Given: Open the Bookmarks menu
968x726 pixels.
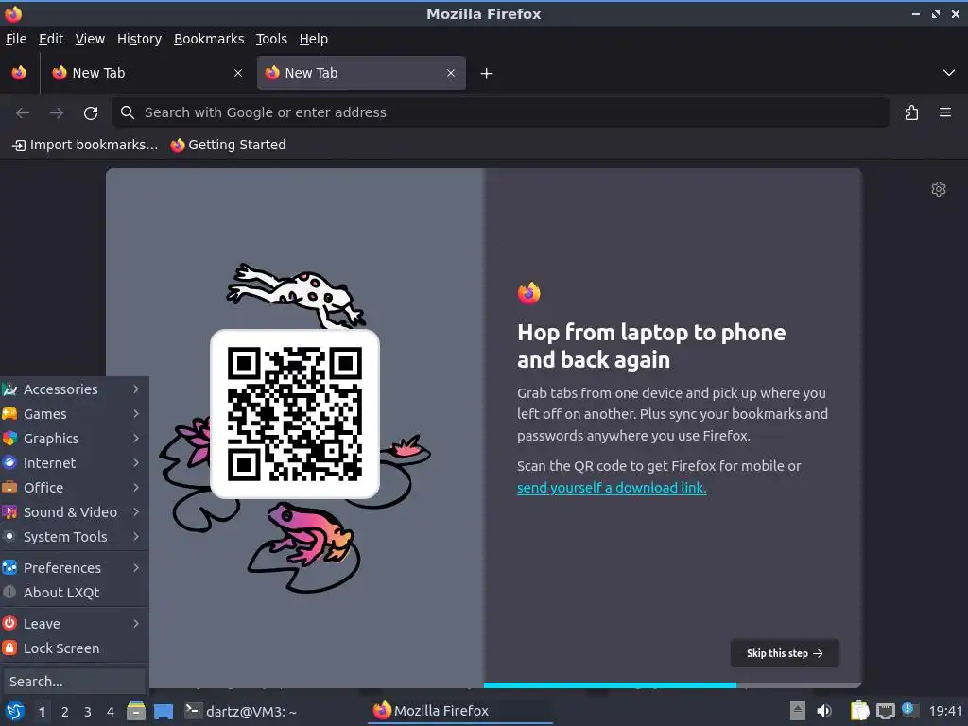Looking at the screenshot, I should click(x=209, y=39).
